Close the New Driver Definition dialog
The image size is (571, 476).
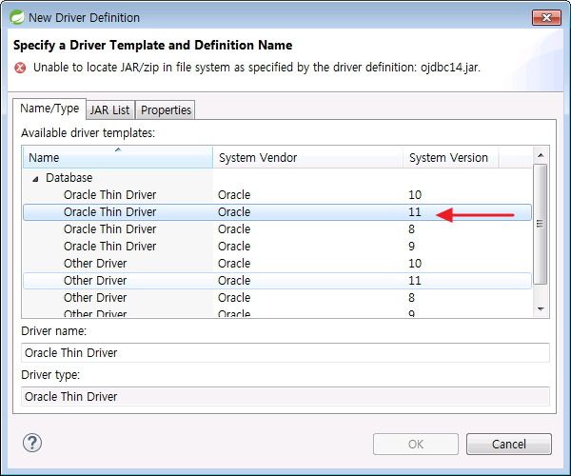click(x=546, y=17)
